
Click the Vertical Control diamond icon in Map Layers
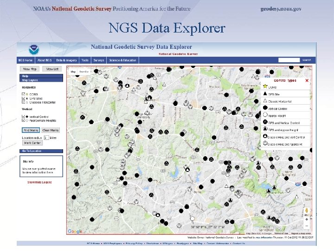[x=27, y=117]
